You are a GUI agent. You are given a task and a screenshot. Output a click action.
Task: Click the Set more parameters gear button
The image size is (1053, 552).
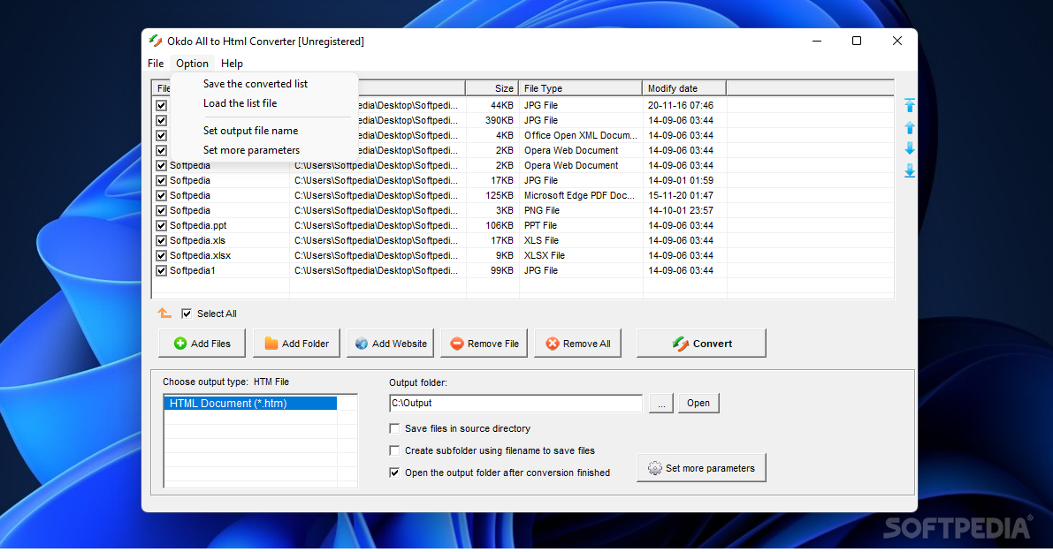[701, 468]
